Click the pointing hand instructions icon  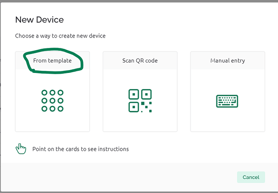pyautogui.click(x=21, y=149)
